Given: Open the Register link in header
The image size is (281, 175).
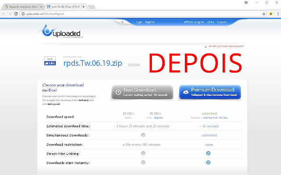Looking at the screenshot, I should click(150, 22).
